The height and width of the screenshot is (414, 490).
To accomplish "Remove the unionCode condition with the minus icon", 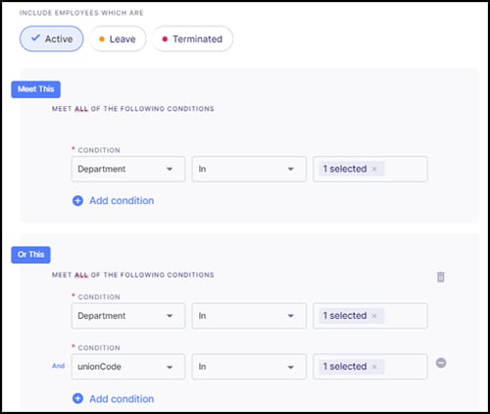I will pos(441,363).
